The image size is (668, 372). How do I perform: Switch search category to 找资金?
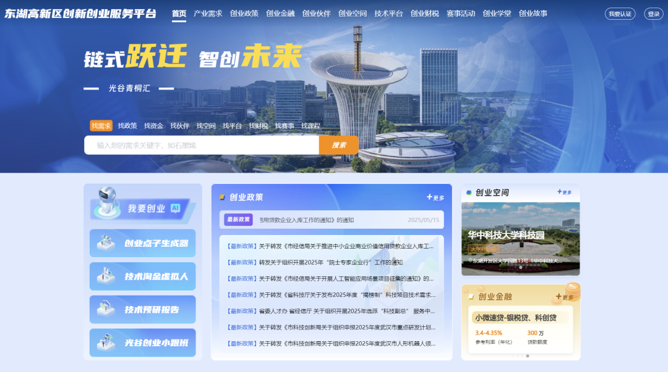tap(153, 126)
